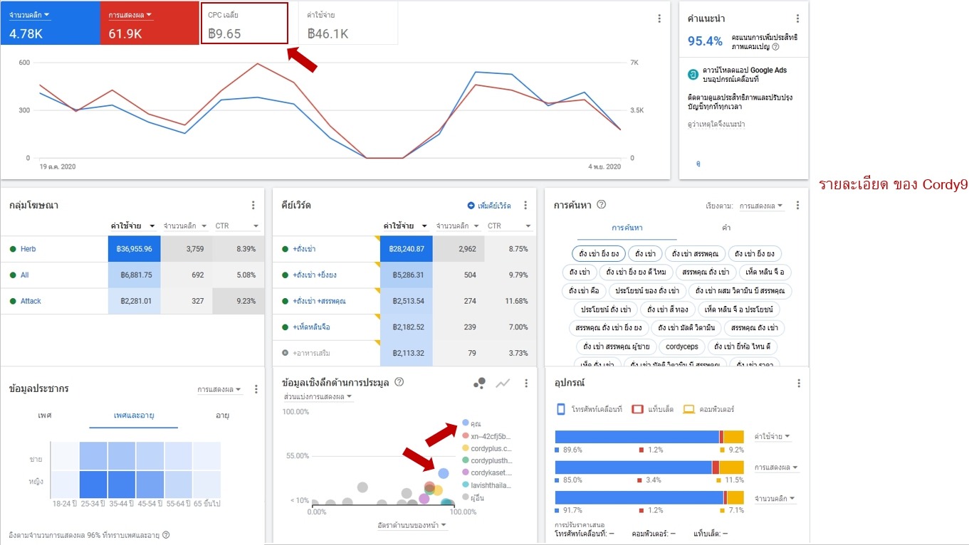The width and height of the screenshot is (969, 545).
Task: Click help icon beside ข้อมูลเชิงลึกด้านการประมูล
Action: 399,382
